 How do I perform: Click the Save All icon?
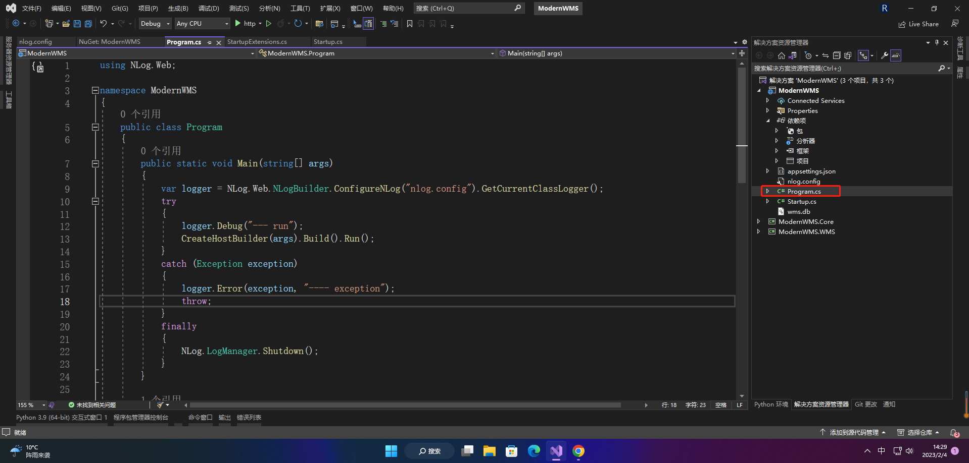pyautogui.click(x=88, y=24)
